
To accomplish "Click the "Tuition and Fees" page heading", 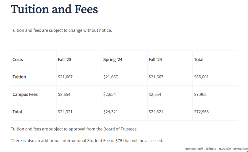I will point(54,9).
